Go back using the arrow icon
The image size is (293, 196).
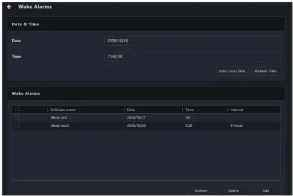point(9,7)
